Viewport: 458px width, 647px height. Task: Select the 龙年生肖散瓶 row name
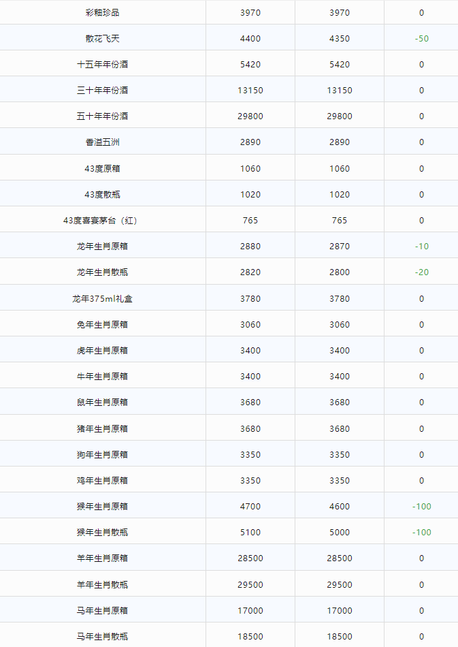tap(102, 272)
